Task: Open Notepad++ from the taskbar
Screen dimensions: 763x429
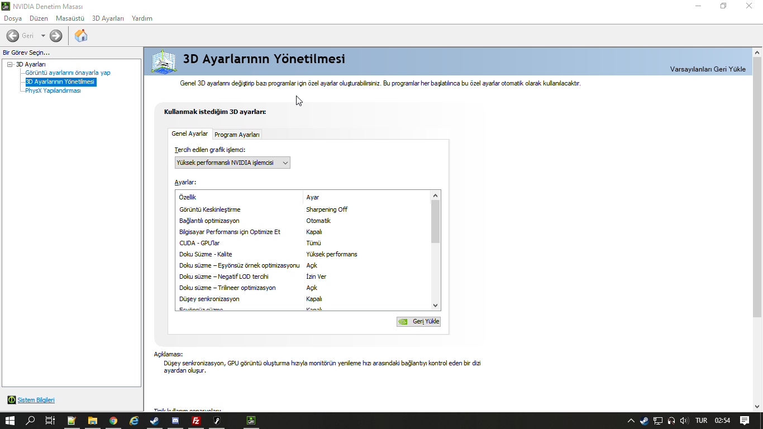Action: 71,421
